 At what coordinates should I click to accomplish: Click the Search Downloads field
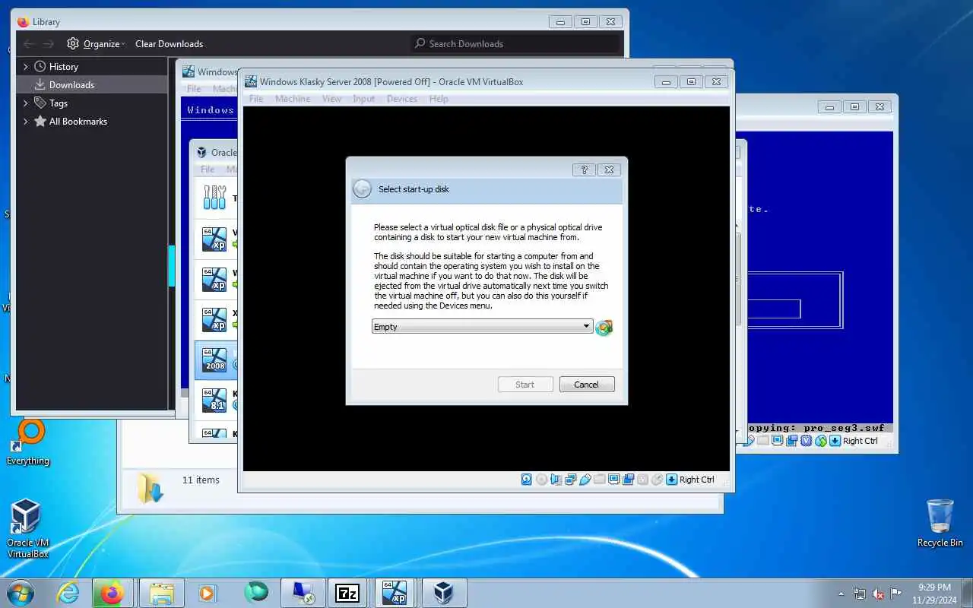pos(515,43)
